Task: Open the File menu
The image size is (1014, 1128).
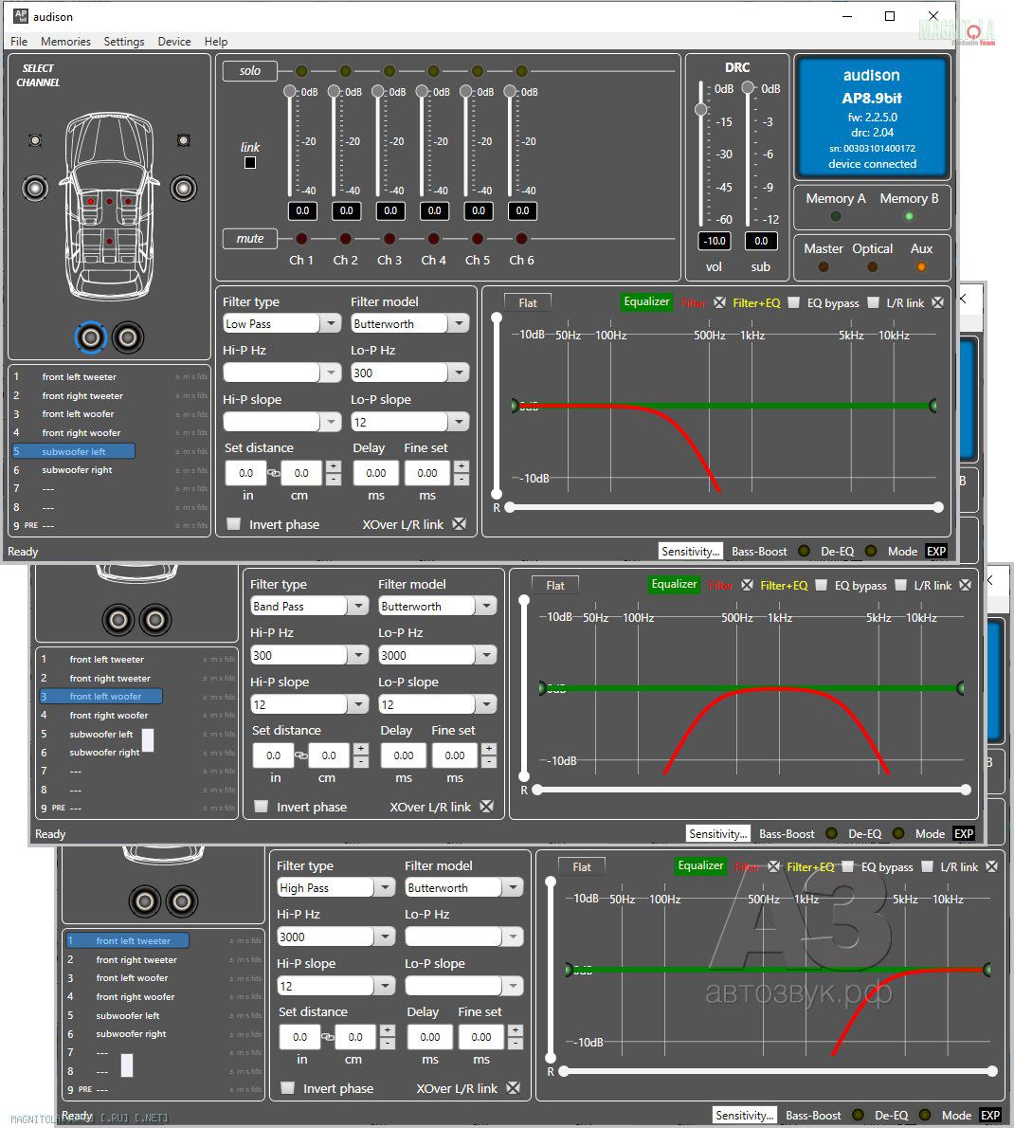Action: tap(19, 42)
